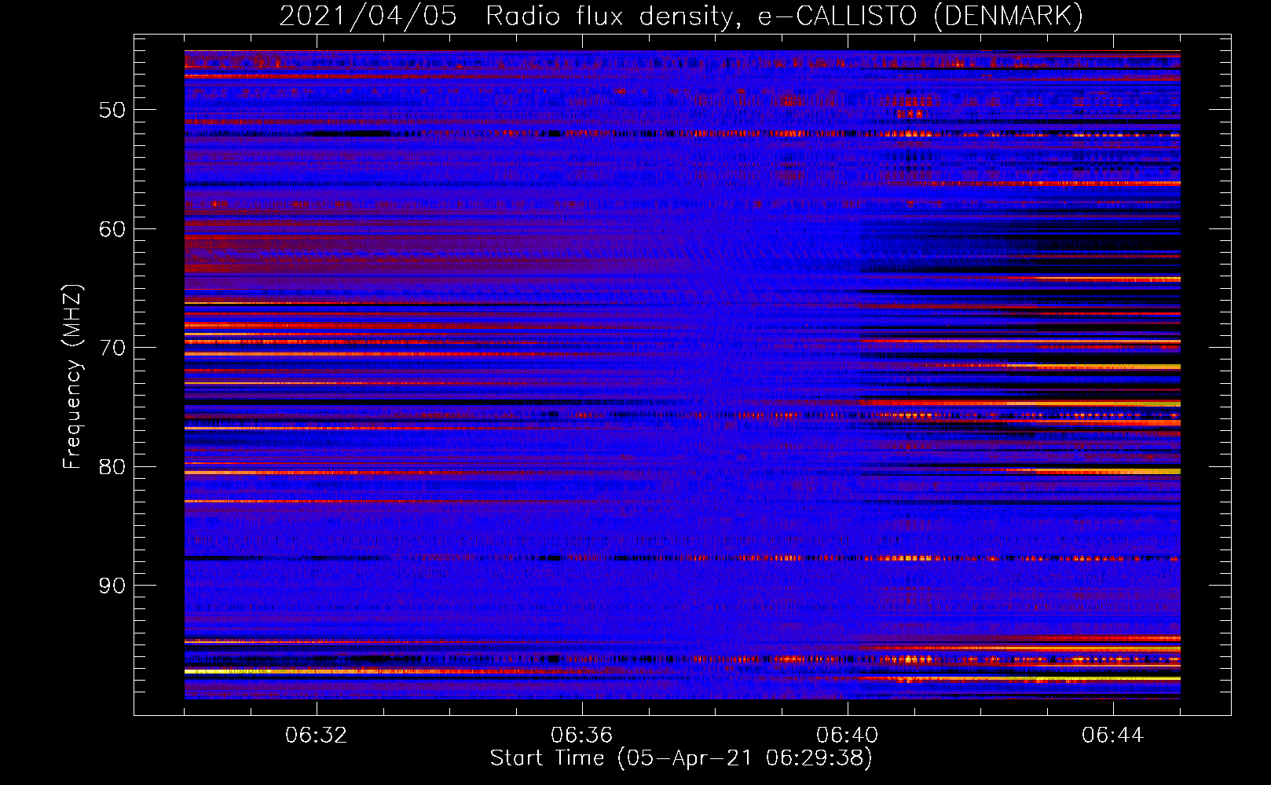Click the 06:44 time tick label
Screen dimensions: 1271x785
coord(1113,736)
